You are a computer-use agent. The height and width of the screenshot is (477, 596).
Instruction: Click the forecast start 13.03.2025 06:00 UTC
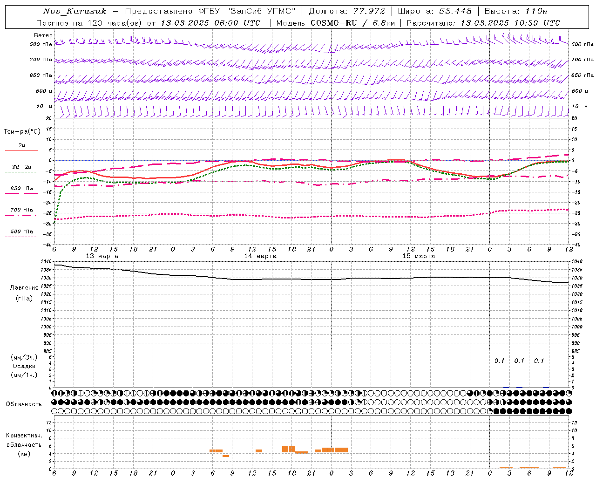pyautogui.click(x=210, y=23)
